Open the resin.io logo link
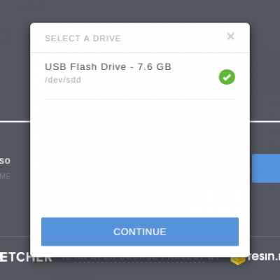The width and height of the screenshot is (280, 280). coord(265,257)
